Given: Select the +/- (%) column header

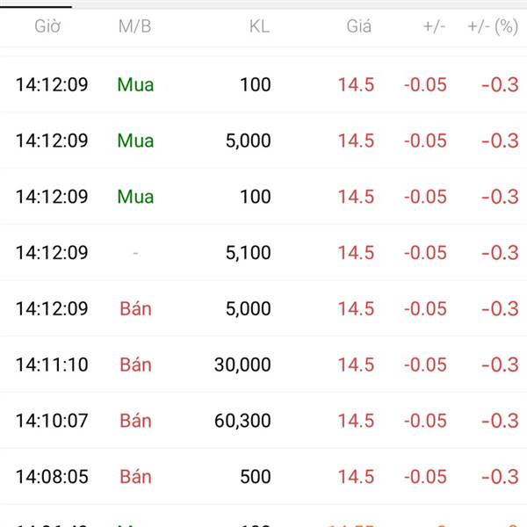Looking at the screenshot, I should tap(493, 26).
